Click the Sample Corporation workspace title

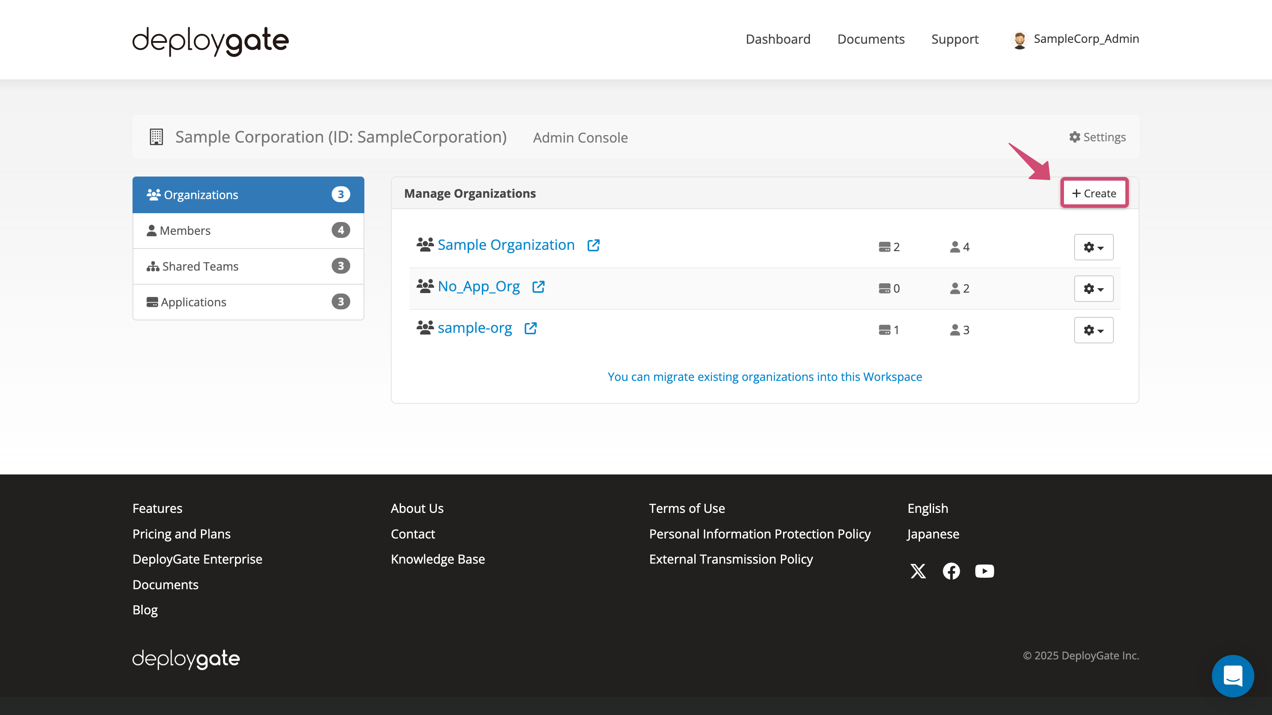341,137
